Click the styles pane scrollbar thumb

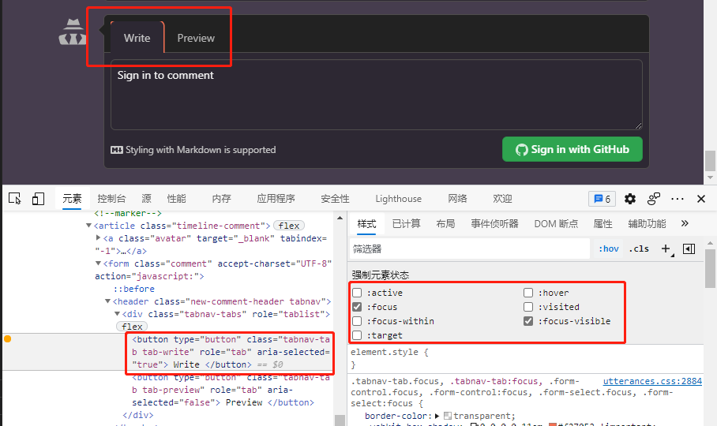[710, 268]
